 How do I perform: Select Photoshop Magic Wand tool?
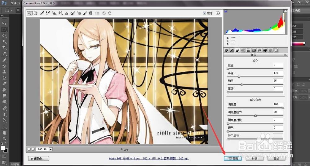(4, 41)
